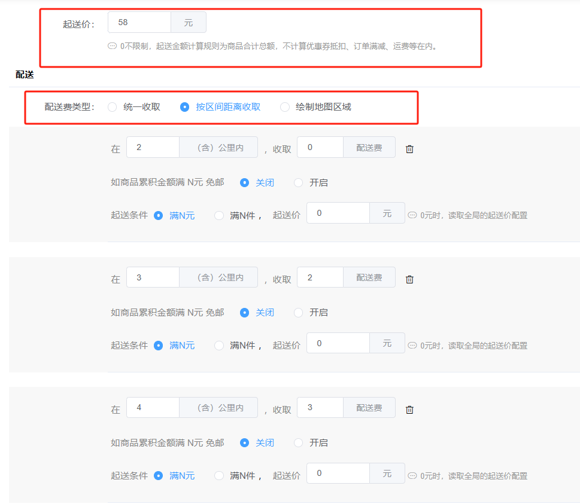Viewport: 580px width, 504px height.
Task: Click the fee field showing 0 in 2 公里 row
Action: tap(320, 147)
